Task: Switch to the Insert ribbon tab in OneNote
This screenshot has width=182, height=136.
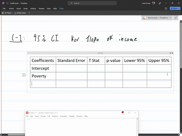Action: pyautogui.click(x=19, y=9)
